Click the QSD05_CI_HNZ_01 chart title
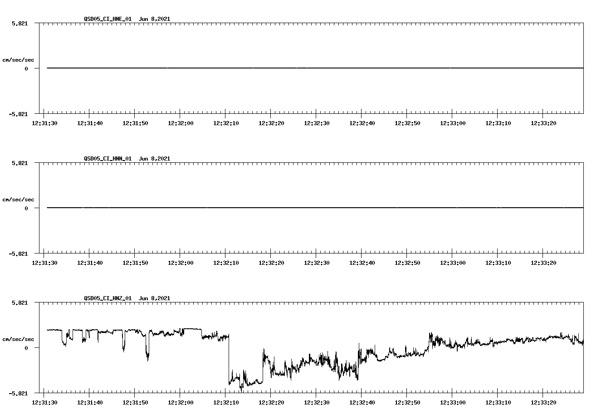616x419 pixels. click(x=127, y=298)
